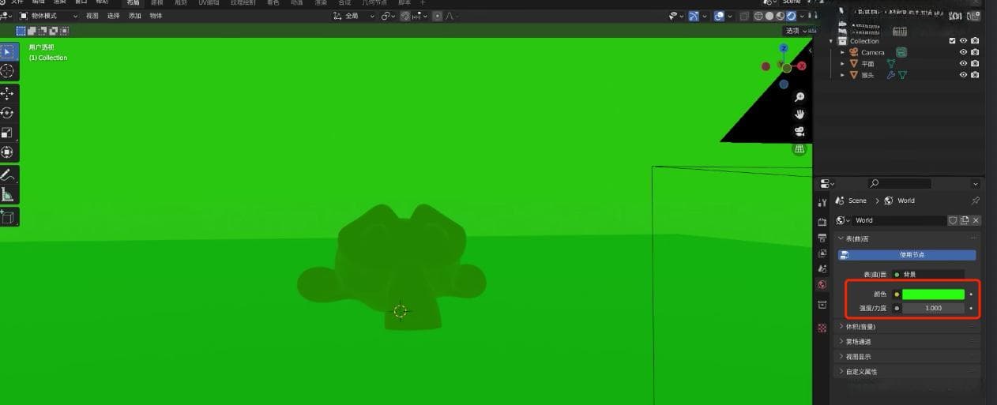Open the View Layer properties tab
This screenshot has height=405, width=997.
click(822, 253)
